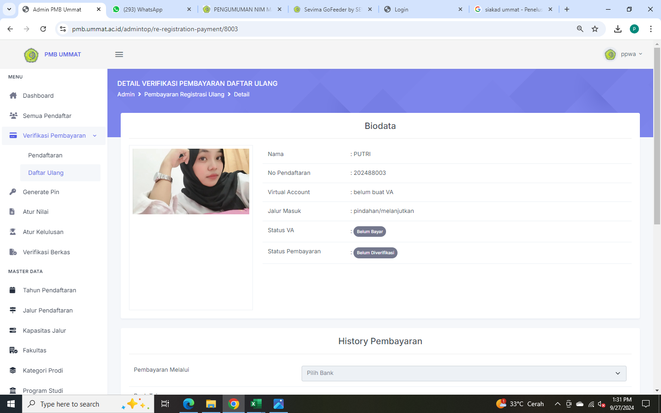Click the Generate Pin key icon
The image size is (661, 413).
point(13,192)
